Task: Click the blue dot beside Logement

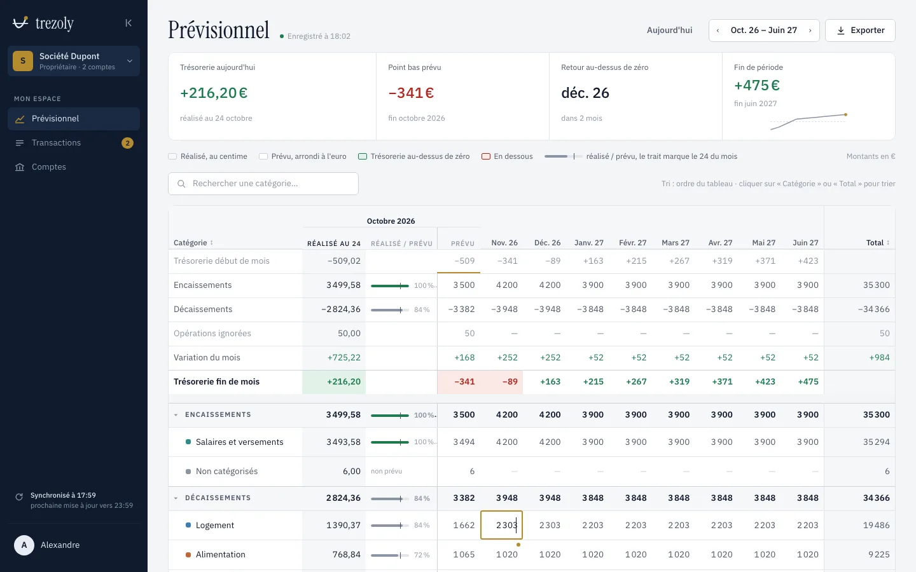Action: click(x=188, y=525)
